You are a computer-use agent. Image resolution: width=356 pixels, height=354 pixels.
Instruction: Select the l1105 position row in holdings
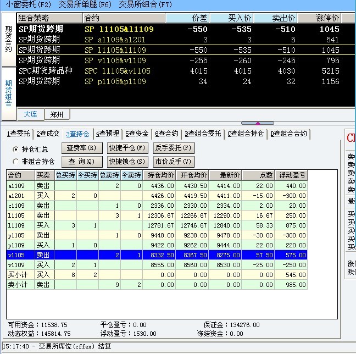click(157, 215)
